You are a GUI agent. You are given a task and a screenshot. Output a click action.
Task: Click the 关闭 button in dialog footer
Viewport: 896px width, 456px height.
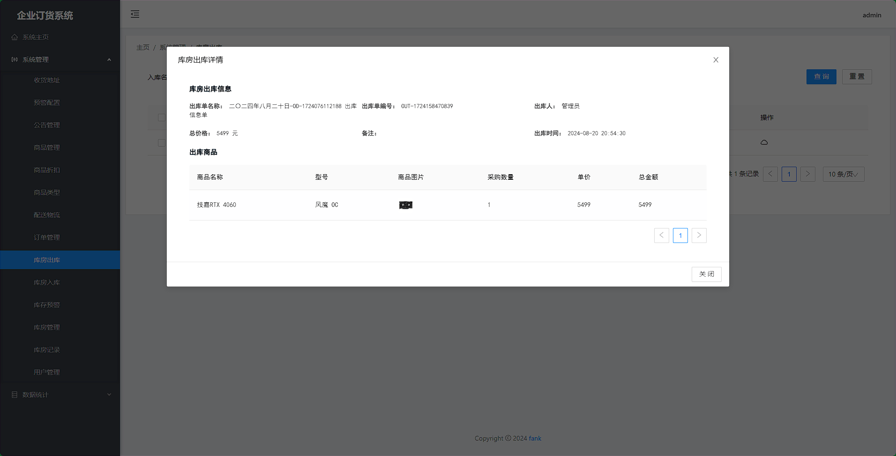click(706, 274)
